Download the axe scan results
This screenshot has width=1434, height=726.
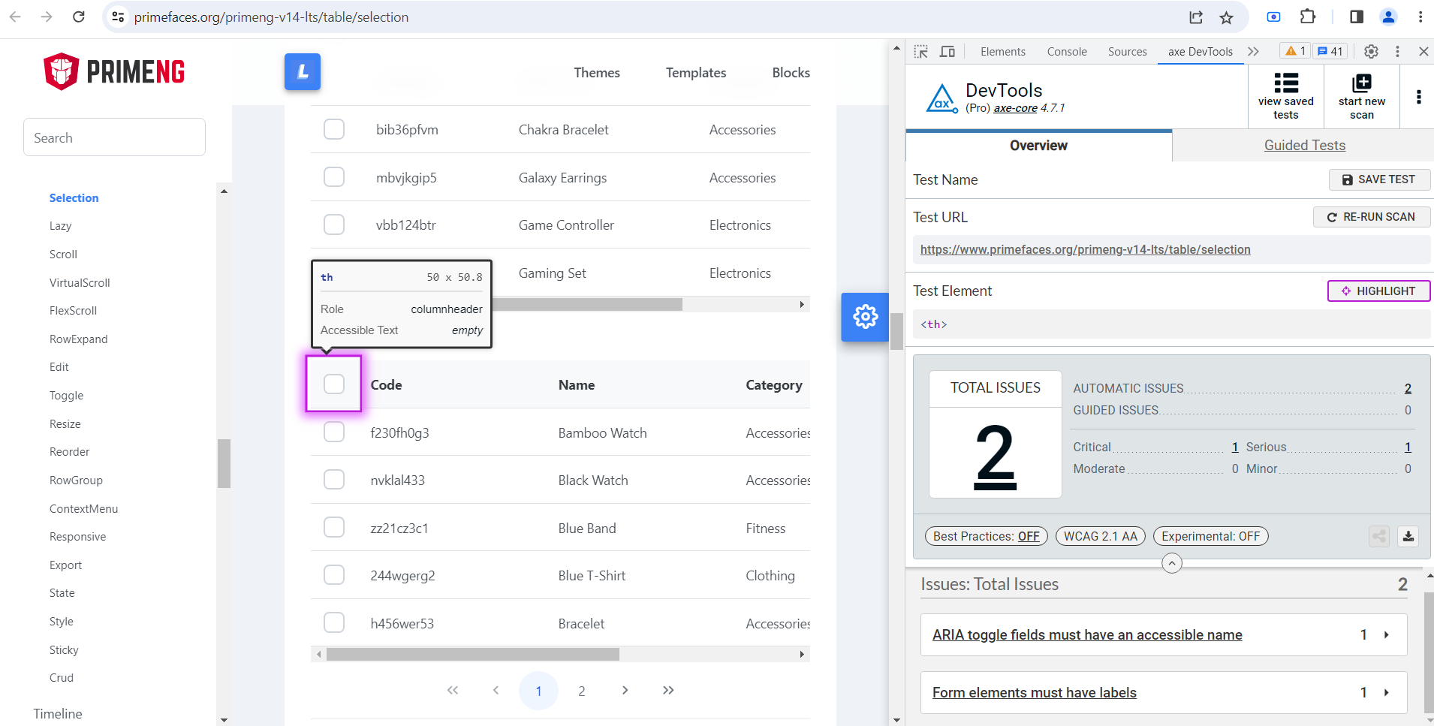pyautogui.click(x=1408, y=536)
